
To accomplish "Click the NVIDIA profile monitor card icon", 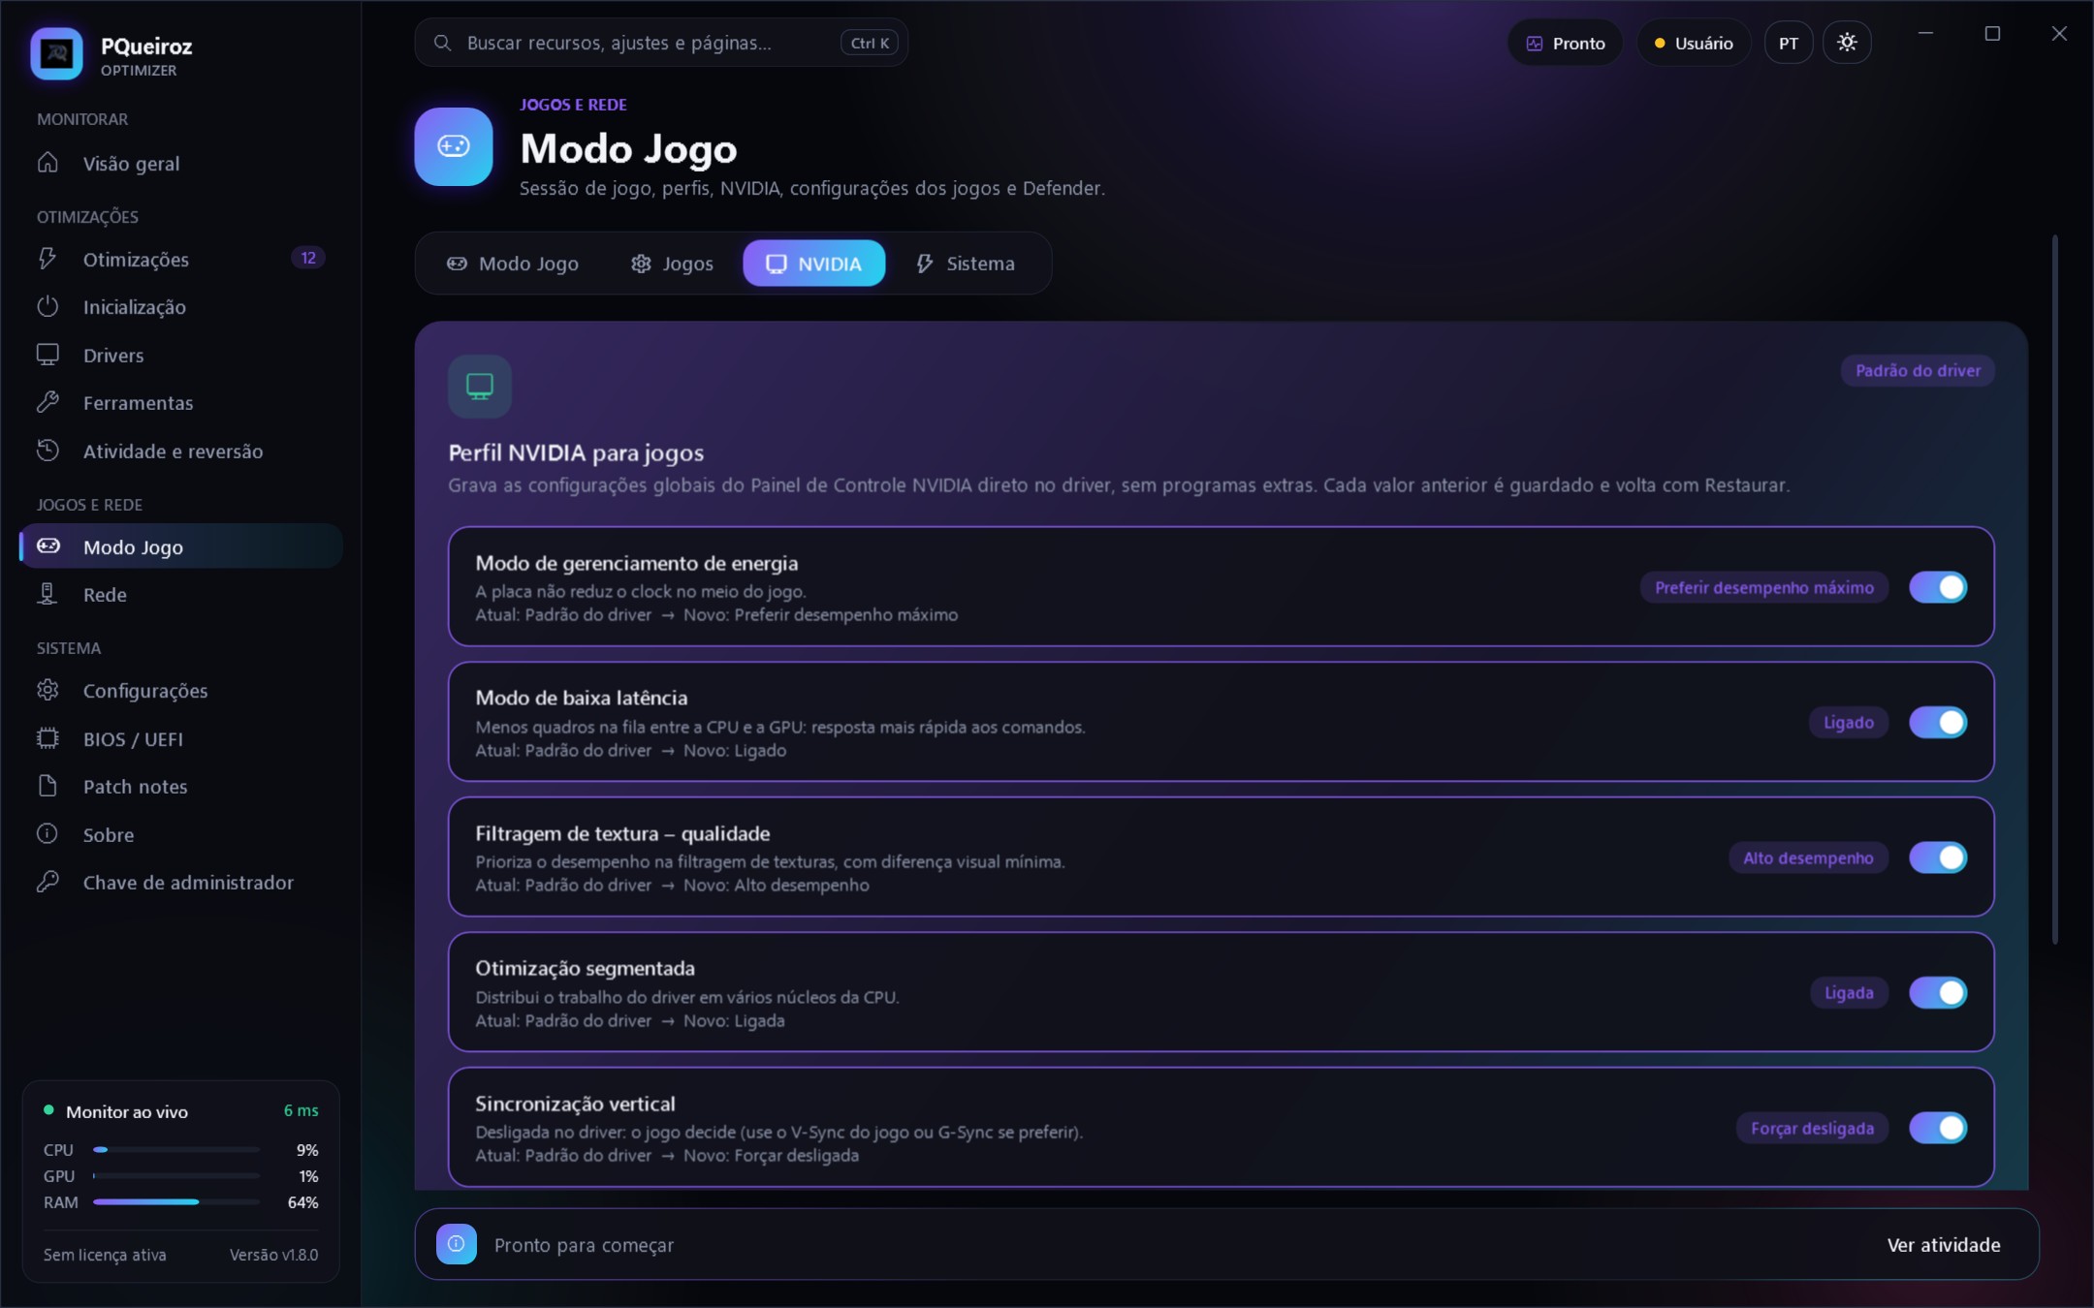I will (x=480, y=386).
